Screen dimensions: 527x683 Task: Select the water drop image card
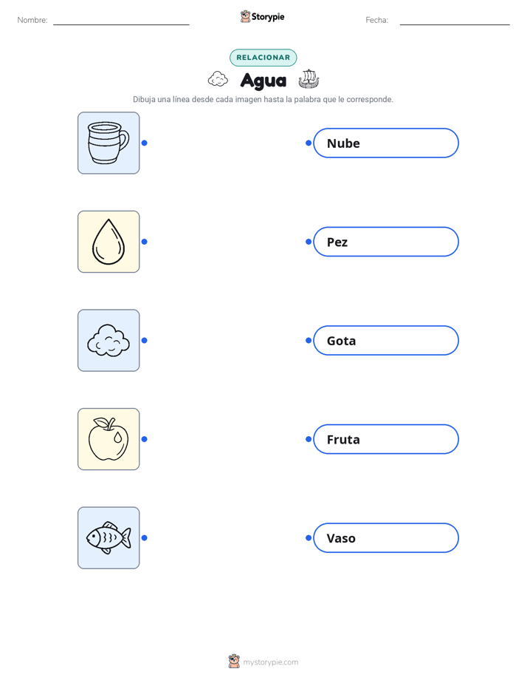tap(108, 242)
